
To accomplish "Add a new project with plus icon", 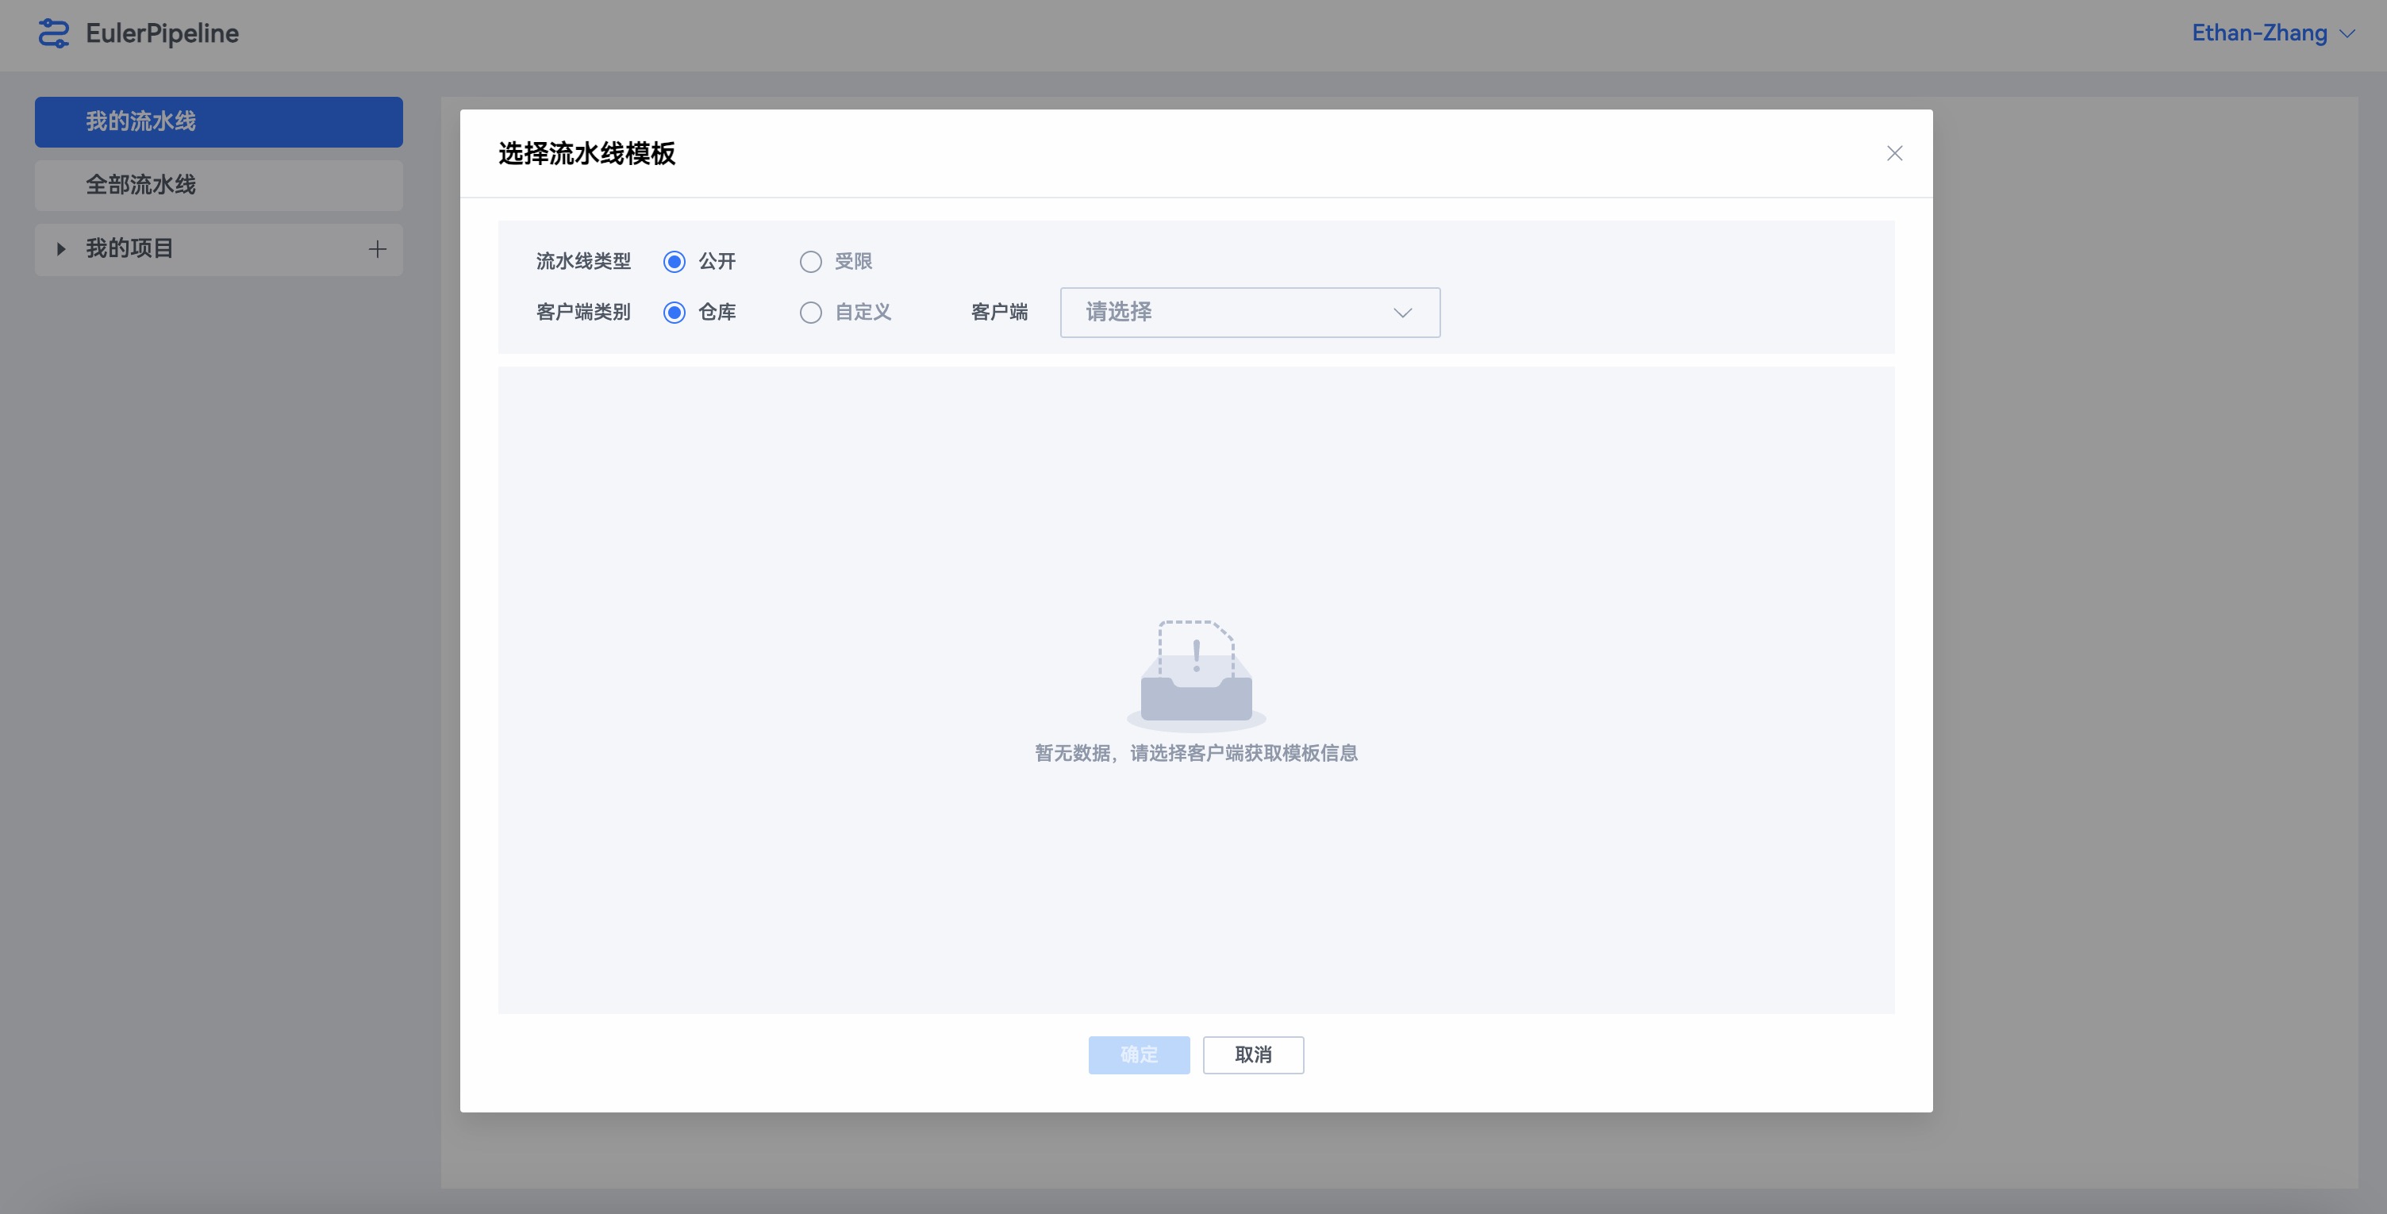I will tap(377, 249).
